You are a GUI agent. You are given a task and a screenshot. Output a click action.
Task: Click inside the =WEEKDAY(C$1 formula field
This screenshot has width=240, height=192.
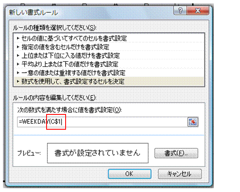[102, 122]
